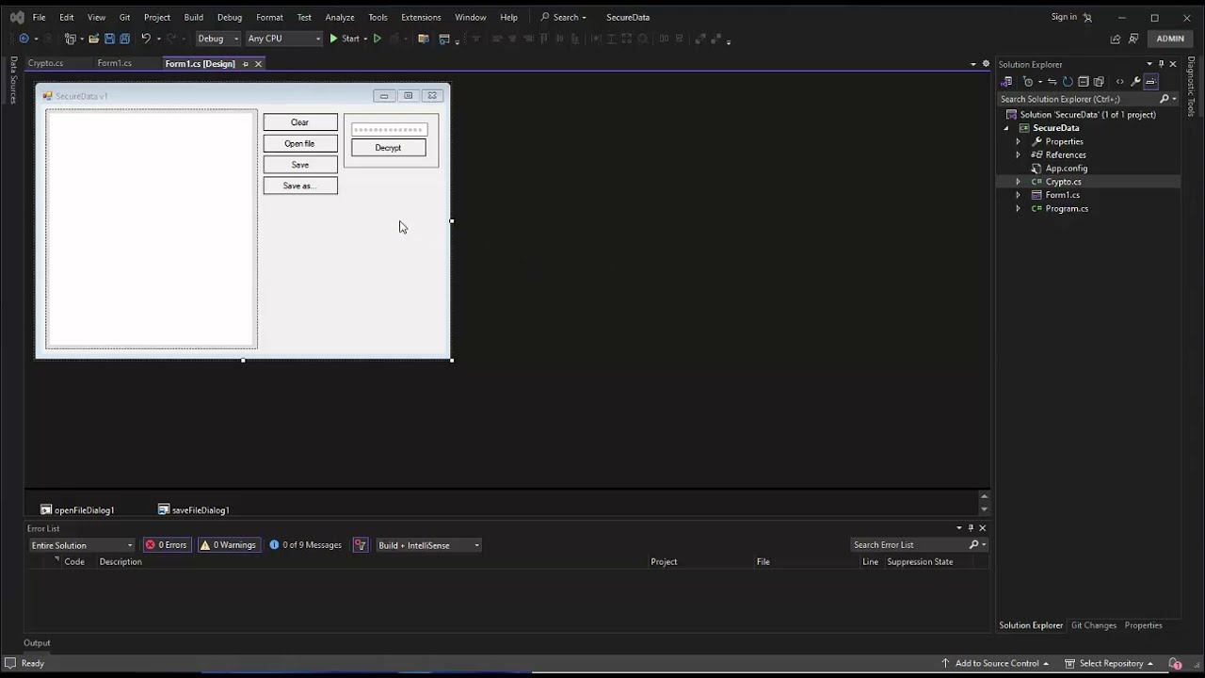Viewport: 1205px width, 678px height.
Task: Click the Error List filter icon
Action: 360,545
